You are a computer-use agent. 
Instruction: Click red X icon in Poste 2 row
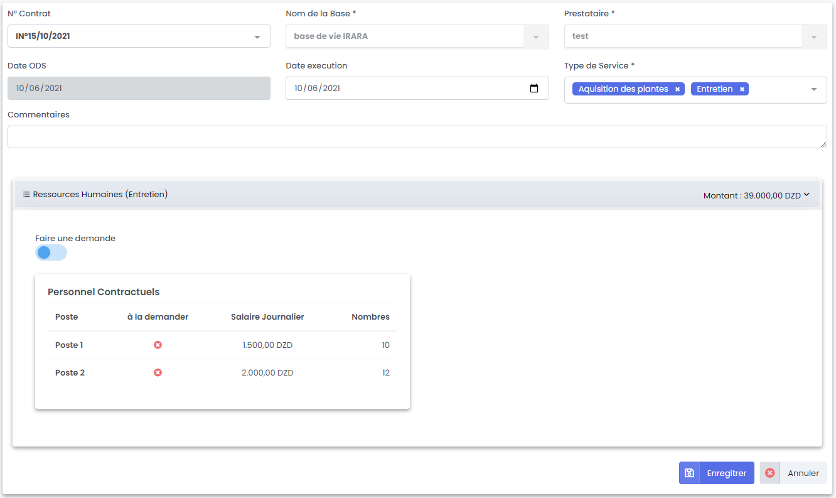158,372
